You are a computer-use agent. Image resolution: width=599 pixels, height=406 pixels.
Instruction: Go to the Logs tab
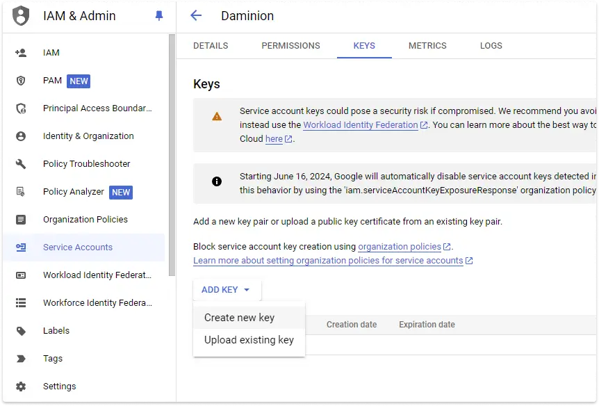coord(491,46)
